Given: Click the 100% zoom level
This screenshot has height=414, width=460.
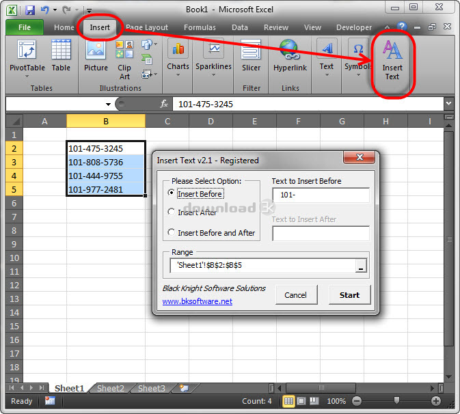Looking at the screenshot, I should pos(336,401).
